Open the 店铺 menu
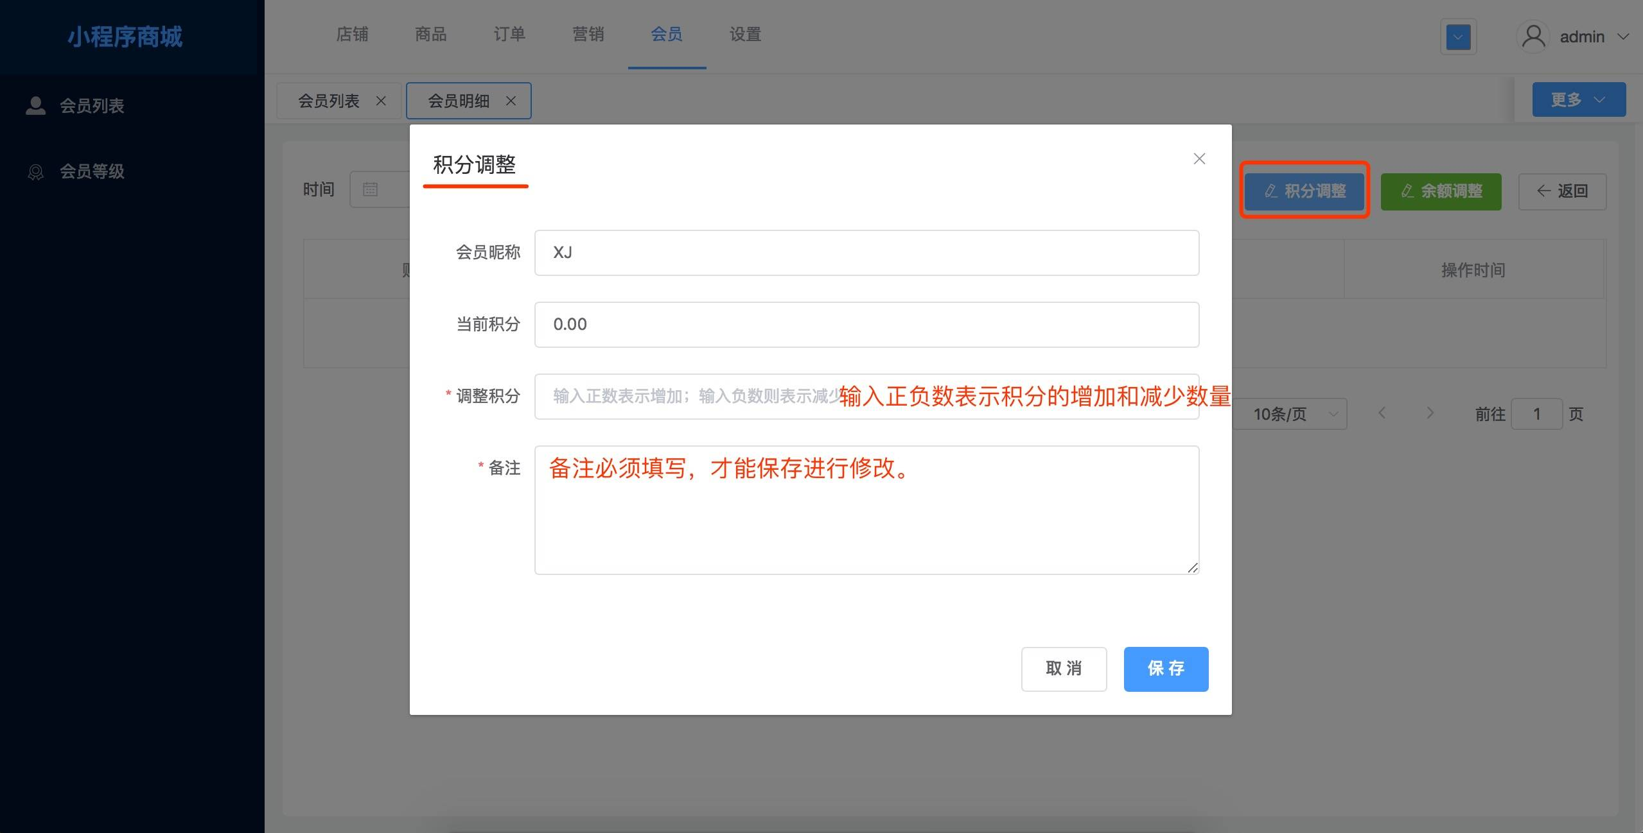 click(352, 34)
